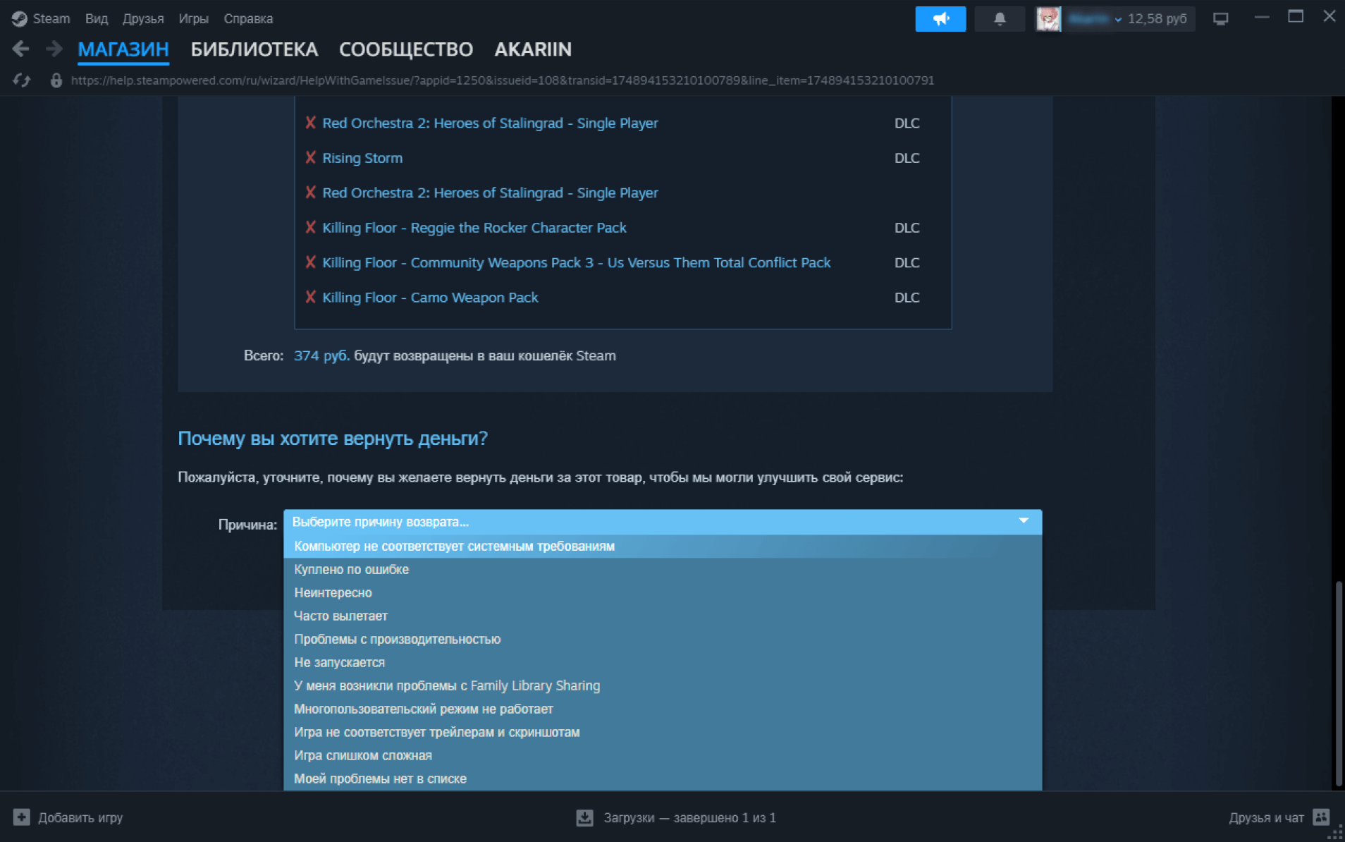Open Killing Floor - Camo Weapon Pack link
Viewport: 1345px width, 842px height.
(430, 298)
